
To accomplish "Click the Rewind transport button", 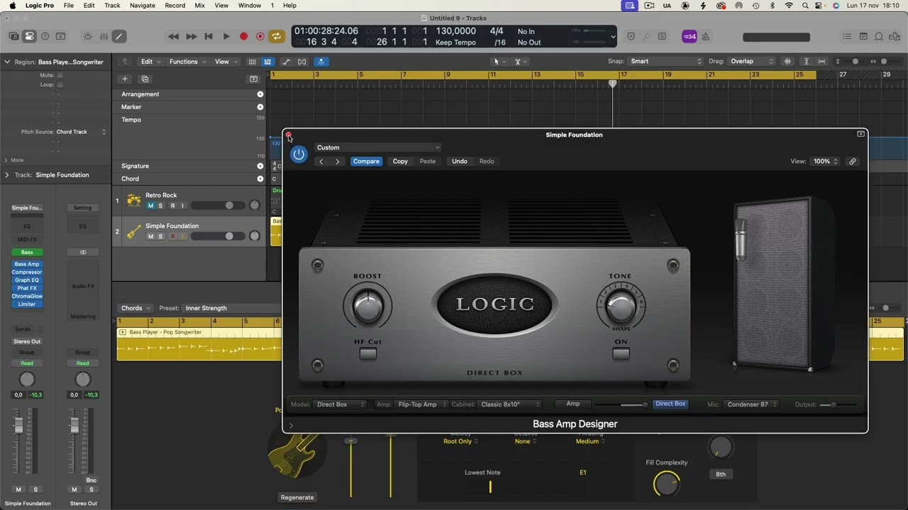I will tap(173, 36).
